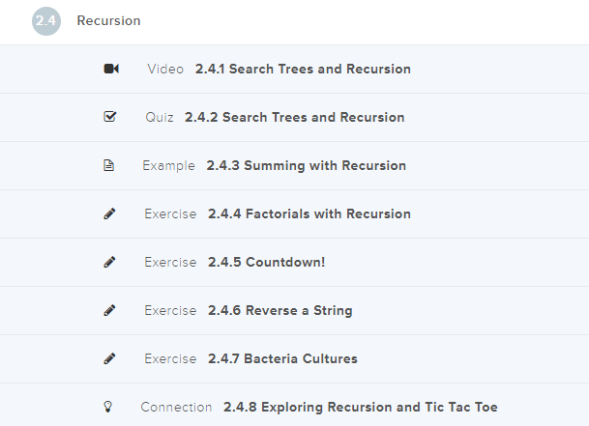Click the quiz checkmark icon for 2.4.2

click(109, 118)
